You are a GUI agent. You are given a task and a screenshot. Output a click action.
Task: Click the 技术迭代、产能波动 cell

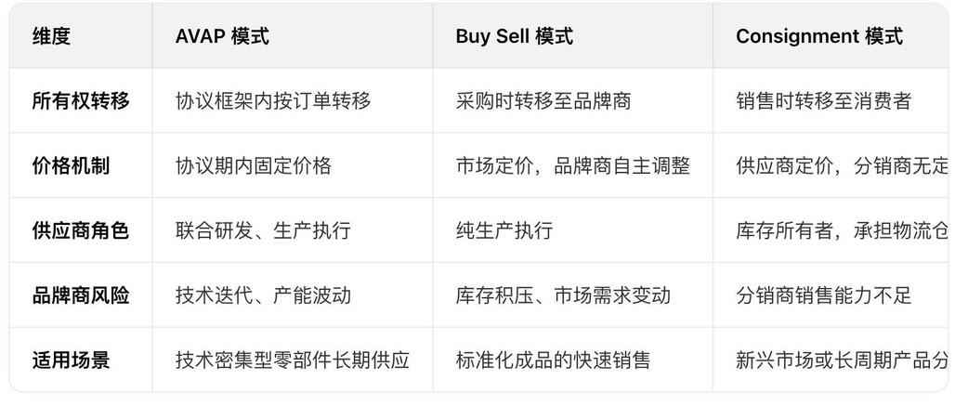pyautogui.click(x=263, y=295)
